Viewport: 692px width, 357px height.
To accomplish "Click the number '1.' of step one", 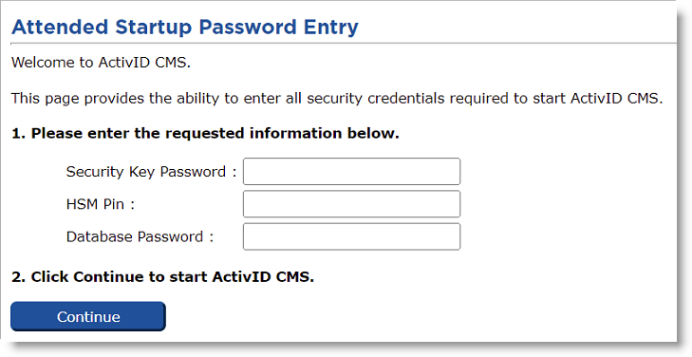I will (x=19, y=133).
